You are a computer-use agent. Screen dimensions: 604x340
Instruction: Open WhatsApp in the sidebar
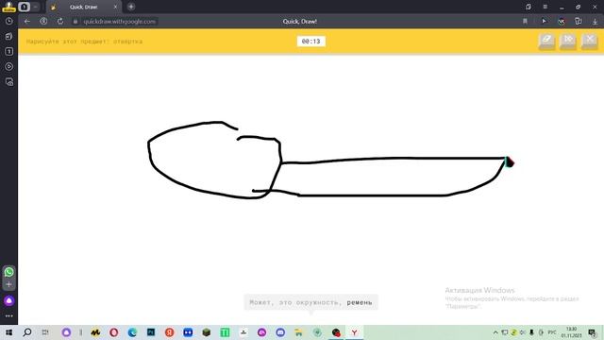click(8, 272)
